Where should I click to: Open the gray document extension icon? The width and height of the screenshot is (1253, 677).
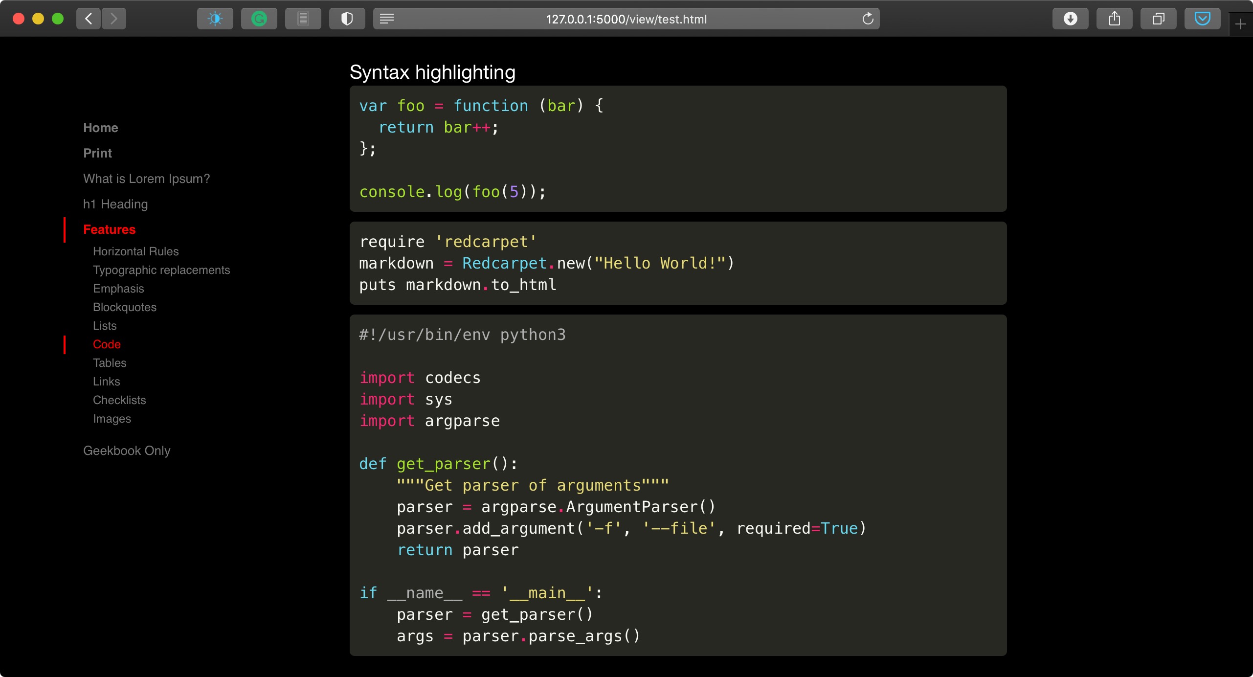[x=303, y=19]
